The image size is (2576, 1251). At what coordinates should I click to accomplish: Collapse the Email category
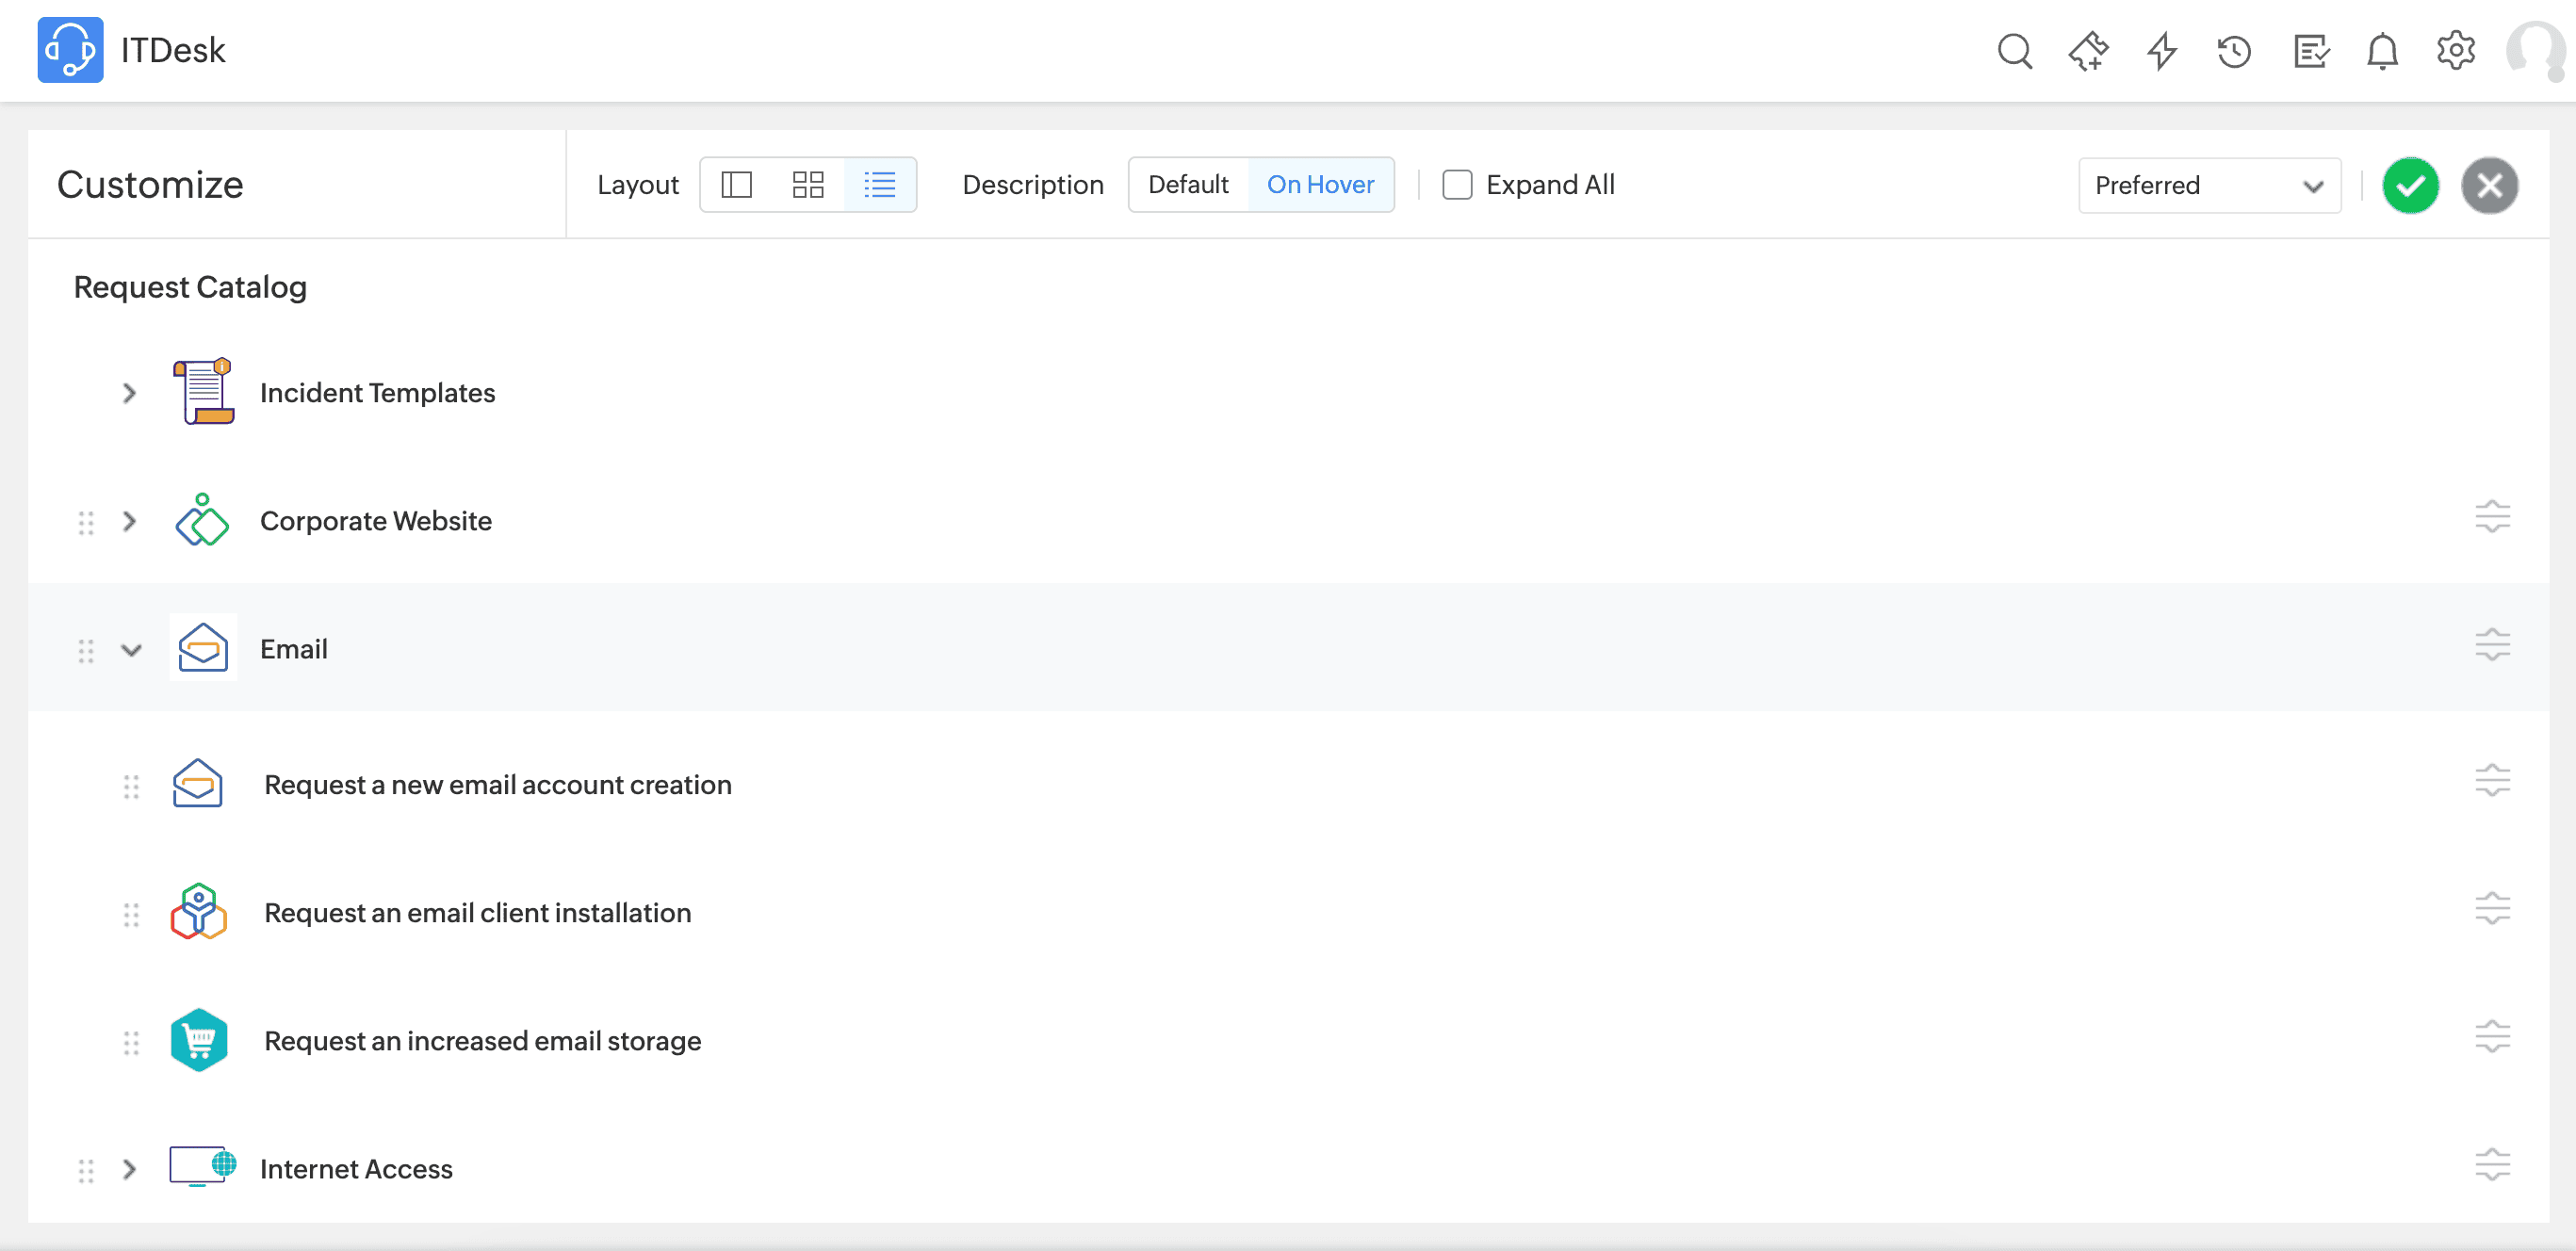[x=131, y=650]
